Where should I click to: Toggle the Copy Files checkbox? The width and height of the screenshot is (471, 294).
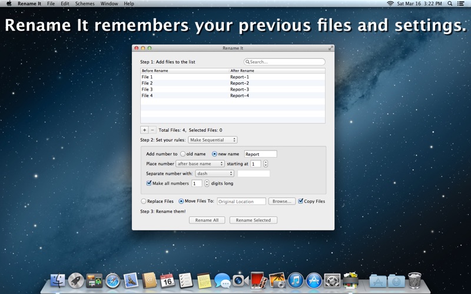(301, 201)
